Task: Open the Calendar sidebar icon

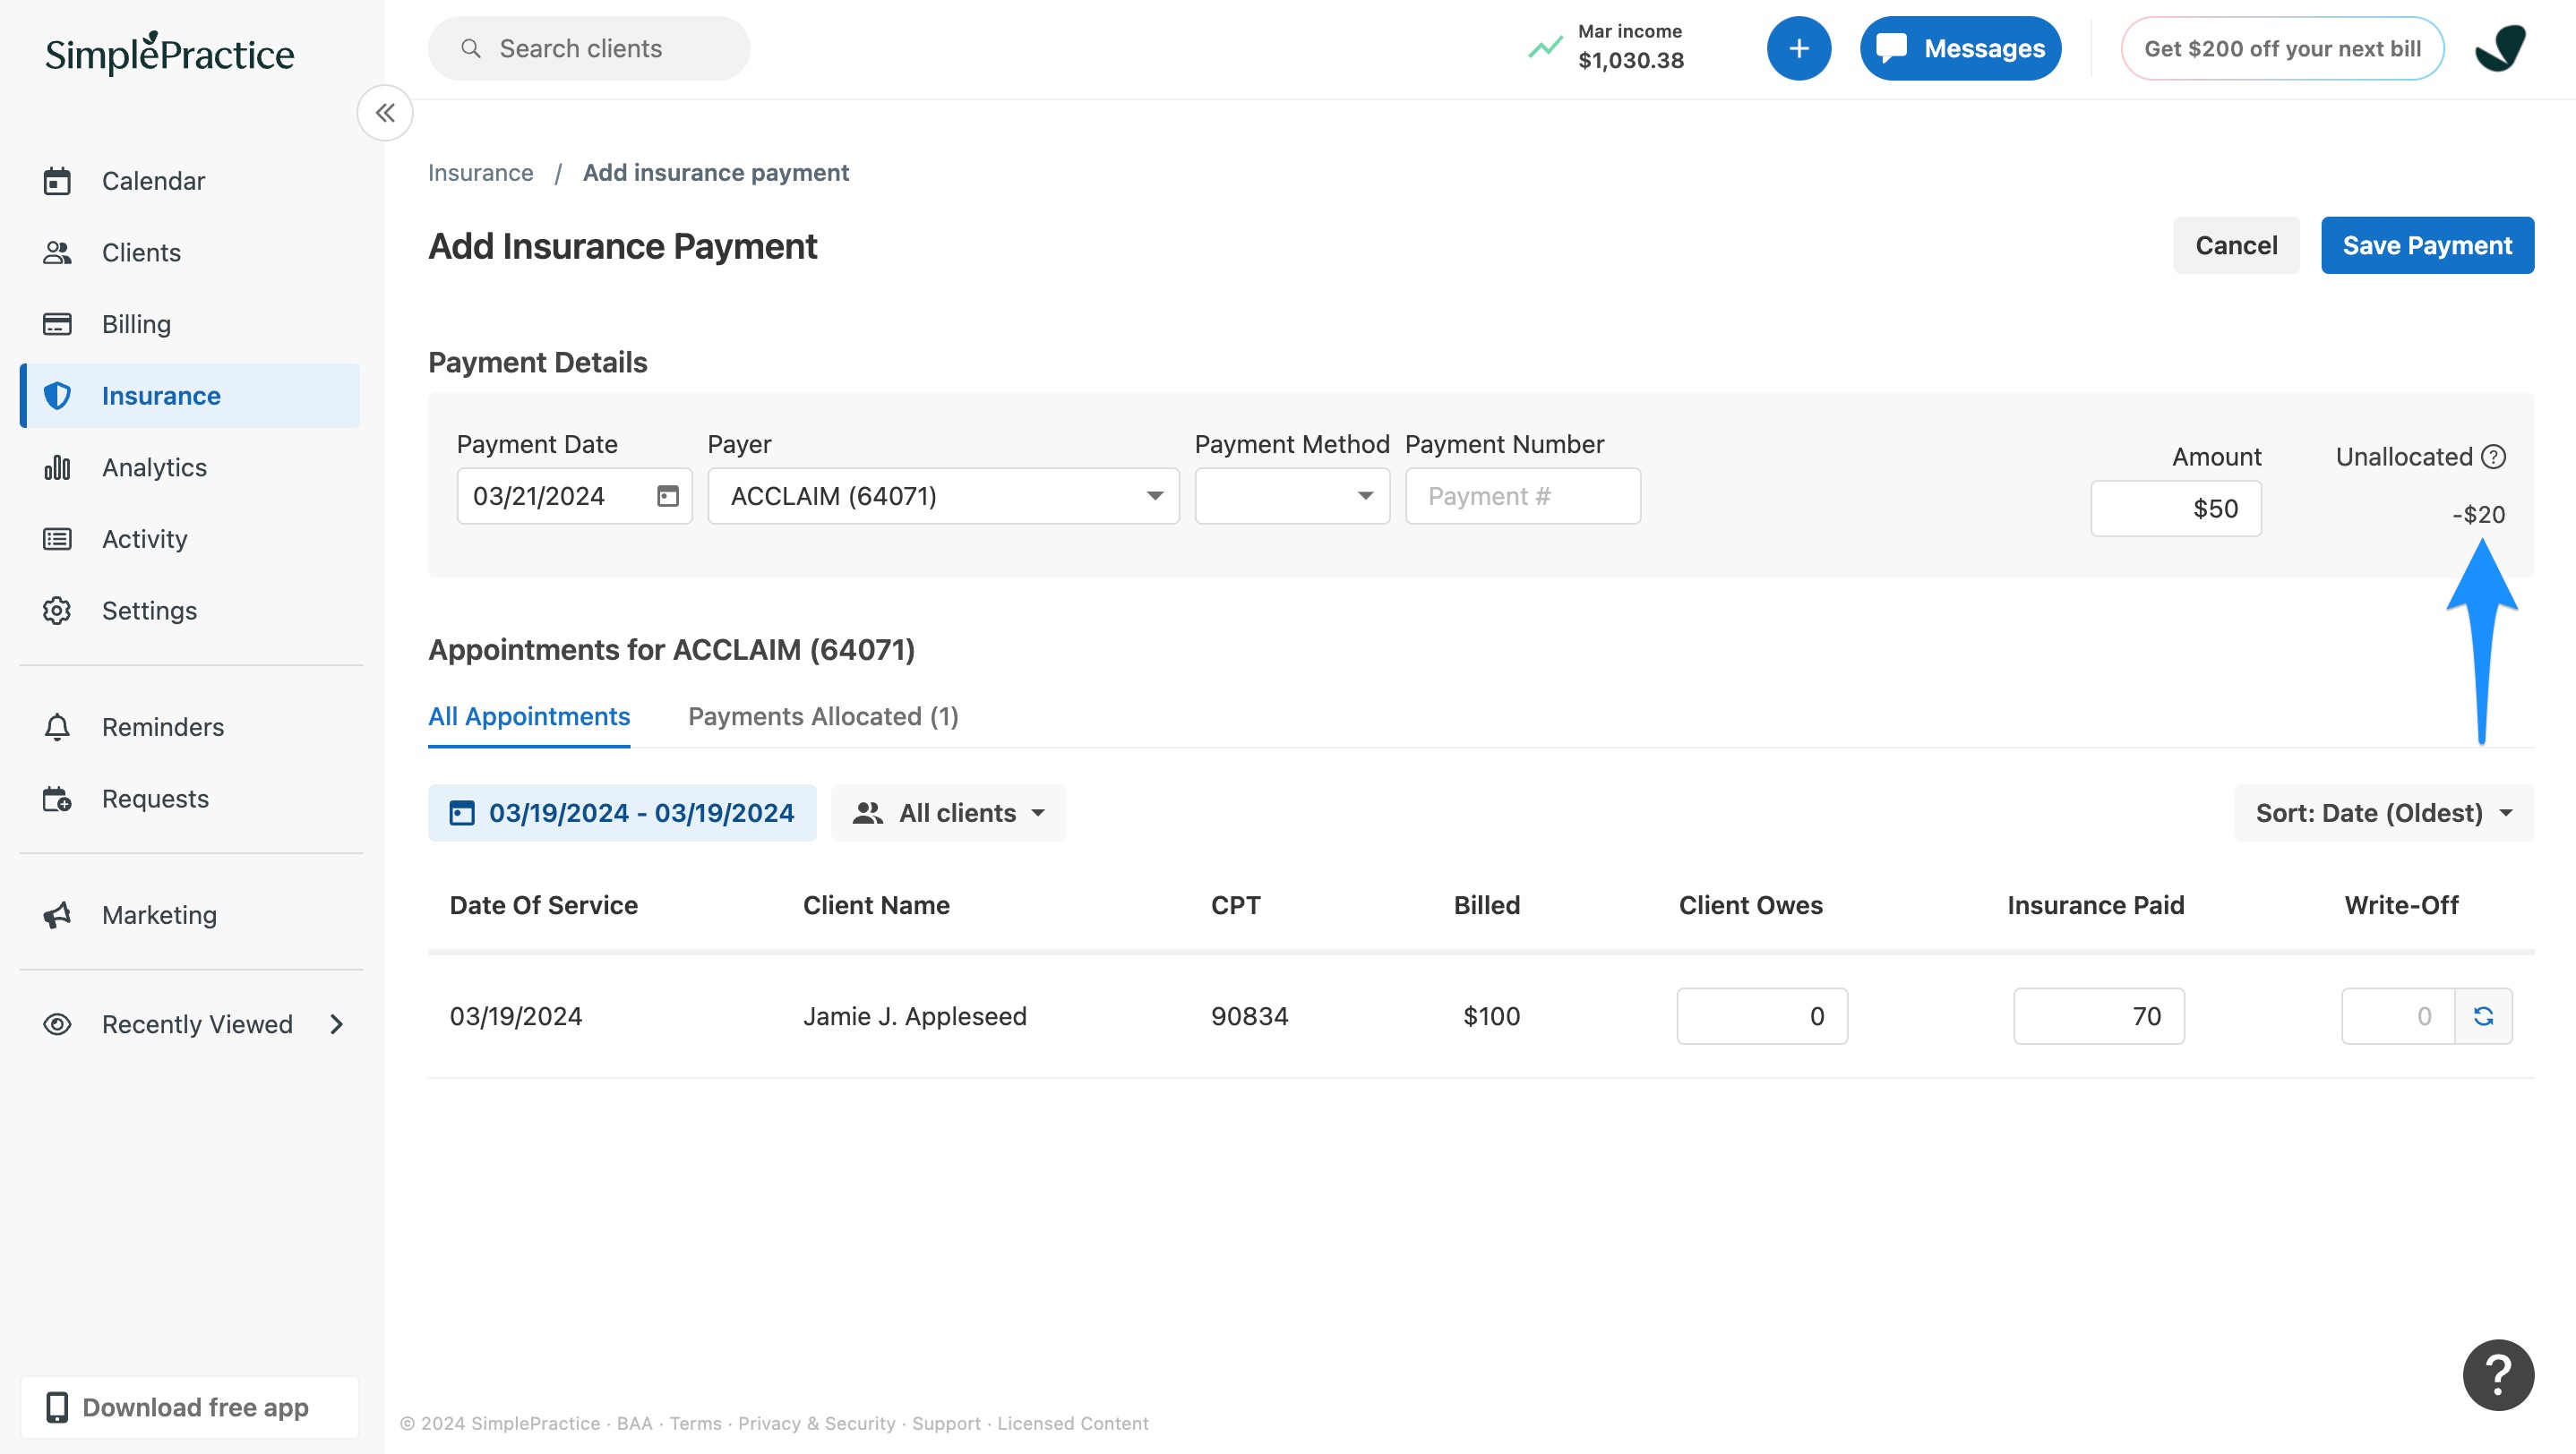Action: (57, 181)
